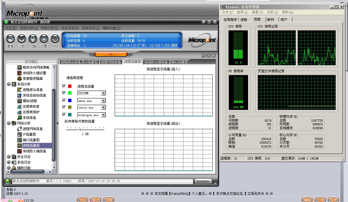Collapse the 网络分析 tree node
The image size is (348, 202).
point(9,123)
